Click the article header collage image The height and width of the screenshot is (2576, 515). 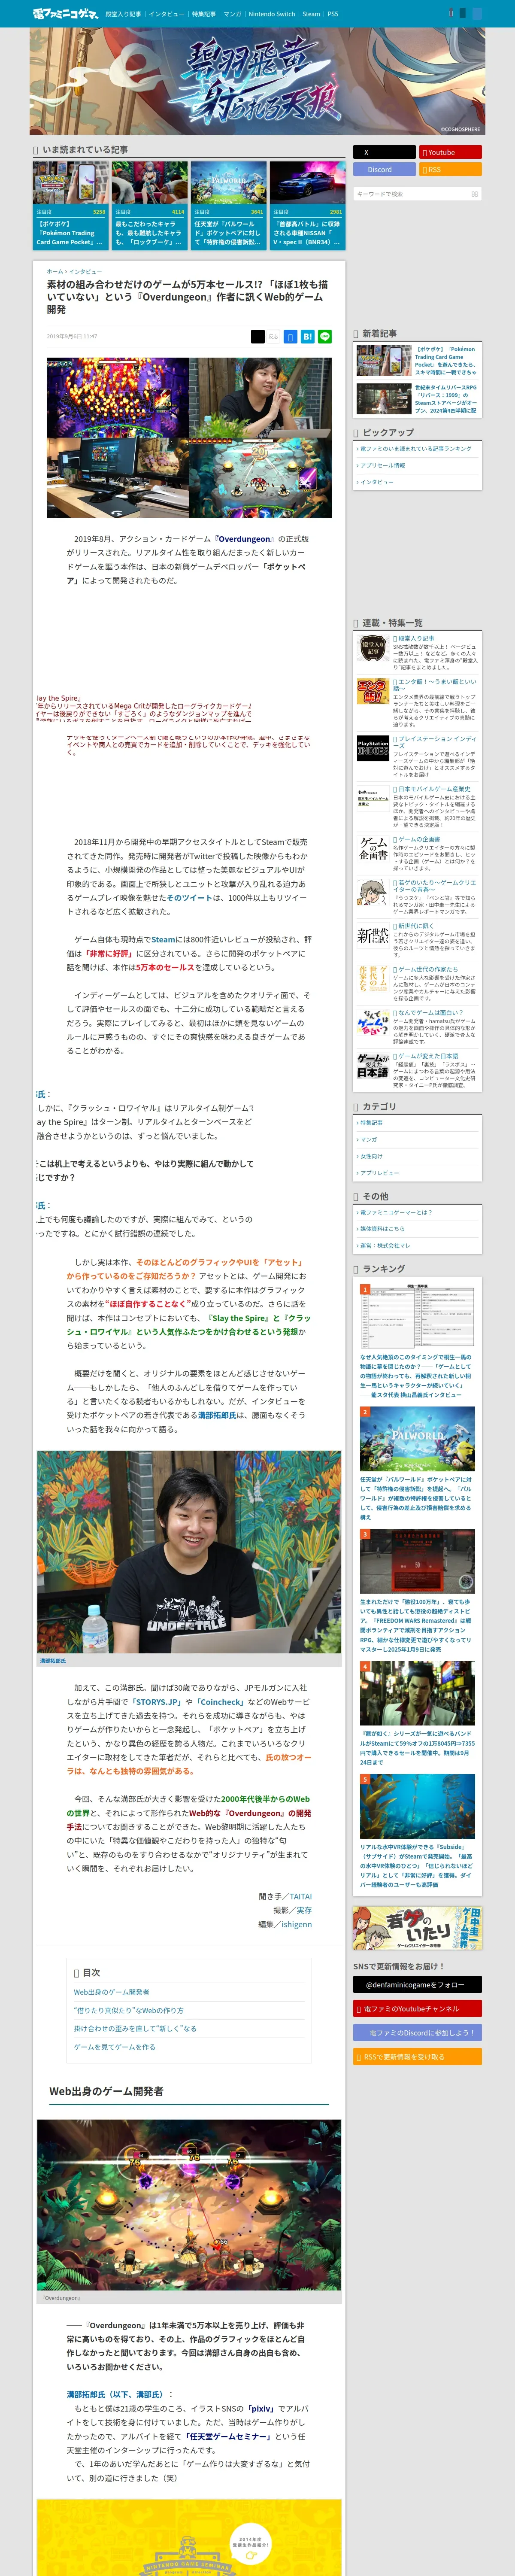189,437
